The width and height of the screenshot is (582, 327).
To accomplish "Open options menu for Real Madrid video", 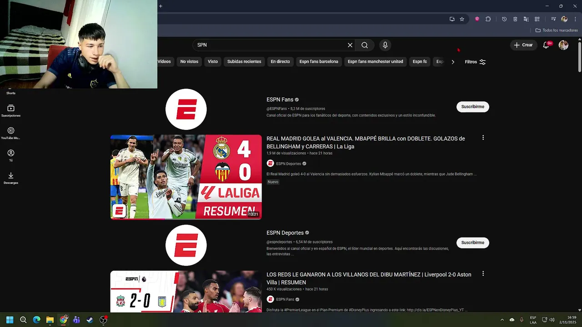I will (x=483, y=138).
